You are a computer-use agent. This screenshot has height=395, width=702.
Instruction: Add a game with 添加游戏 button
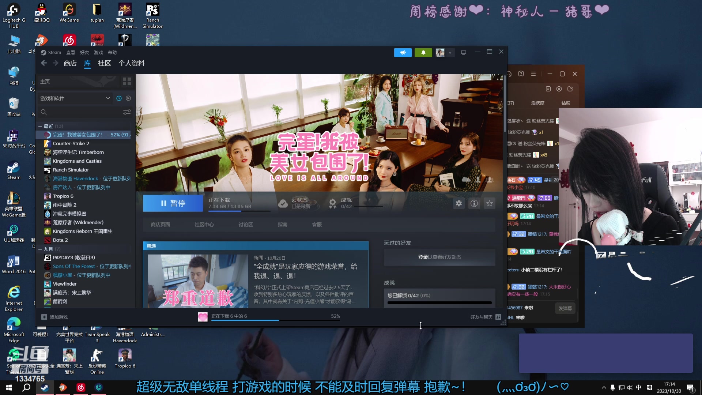(54, 317)
